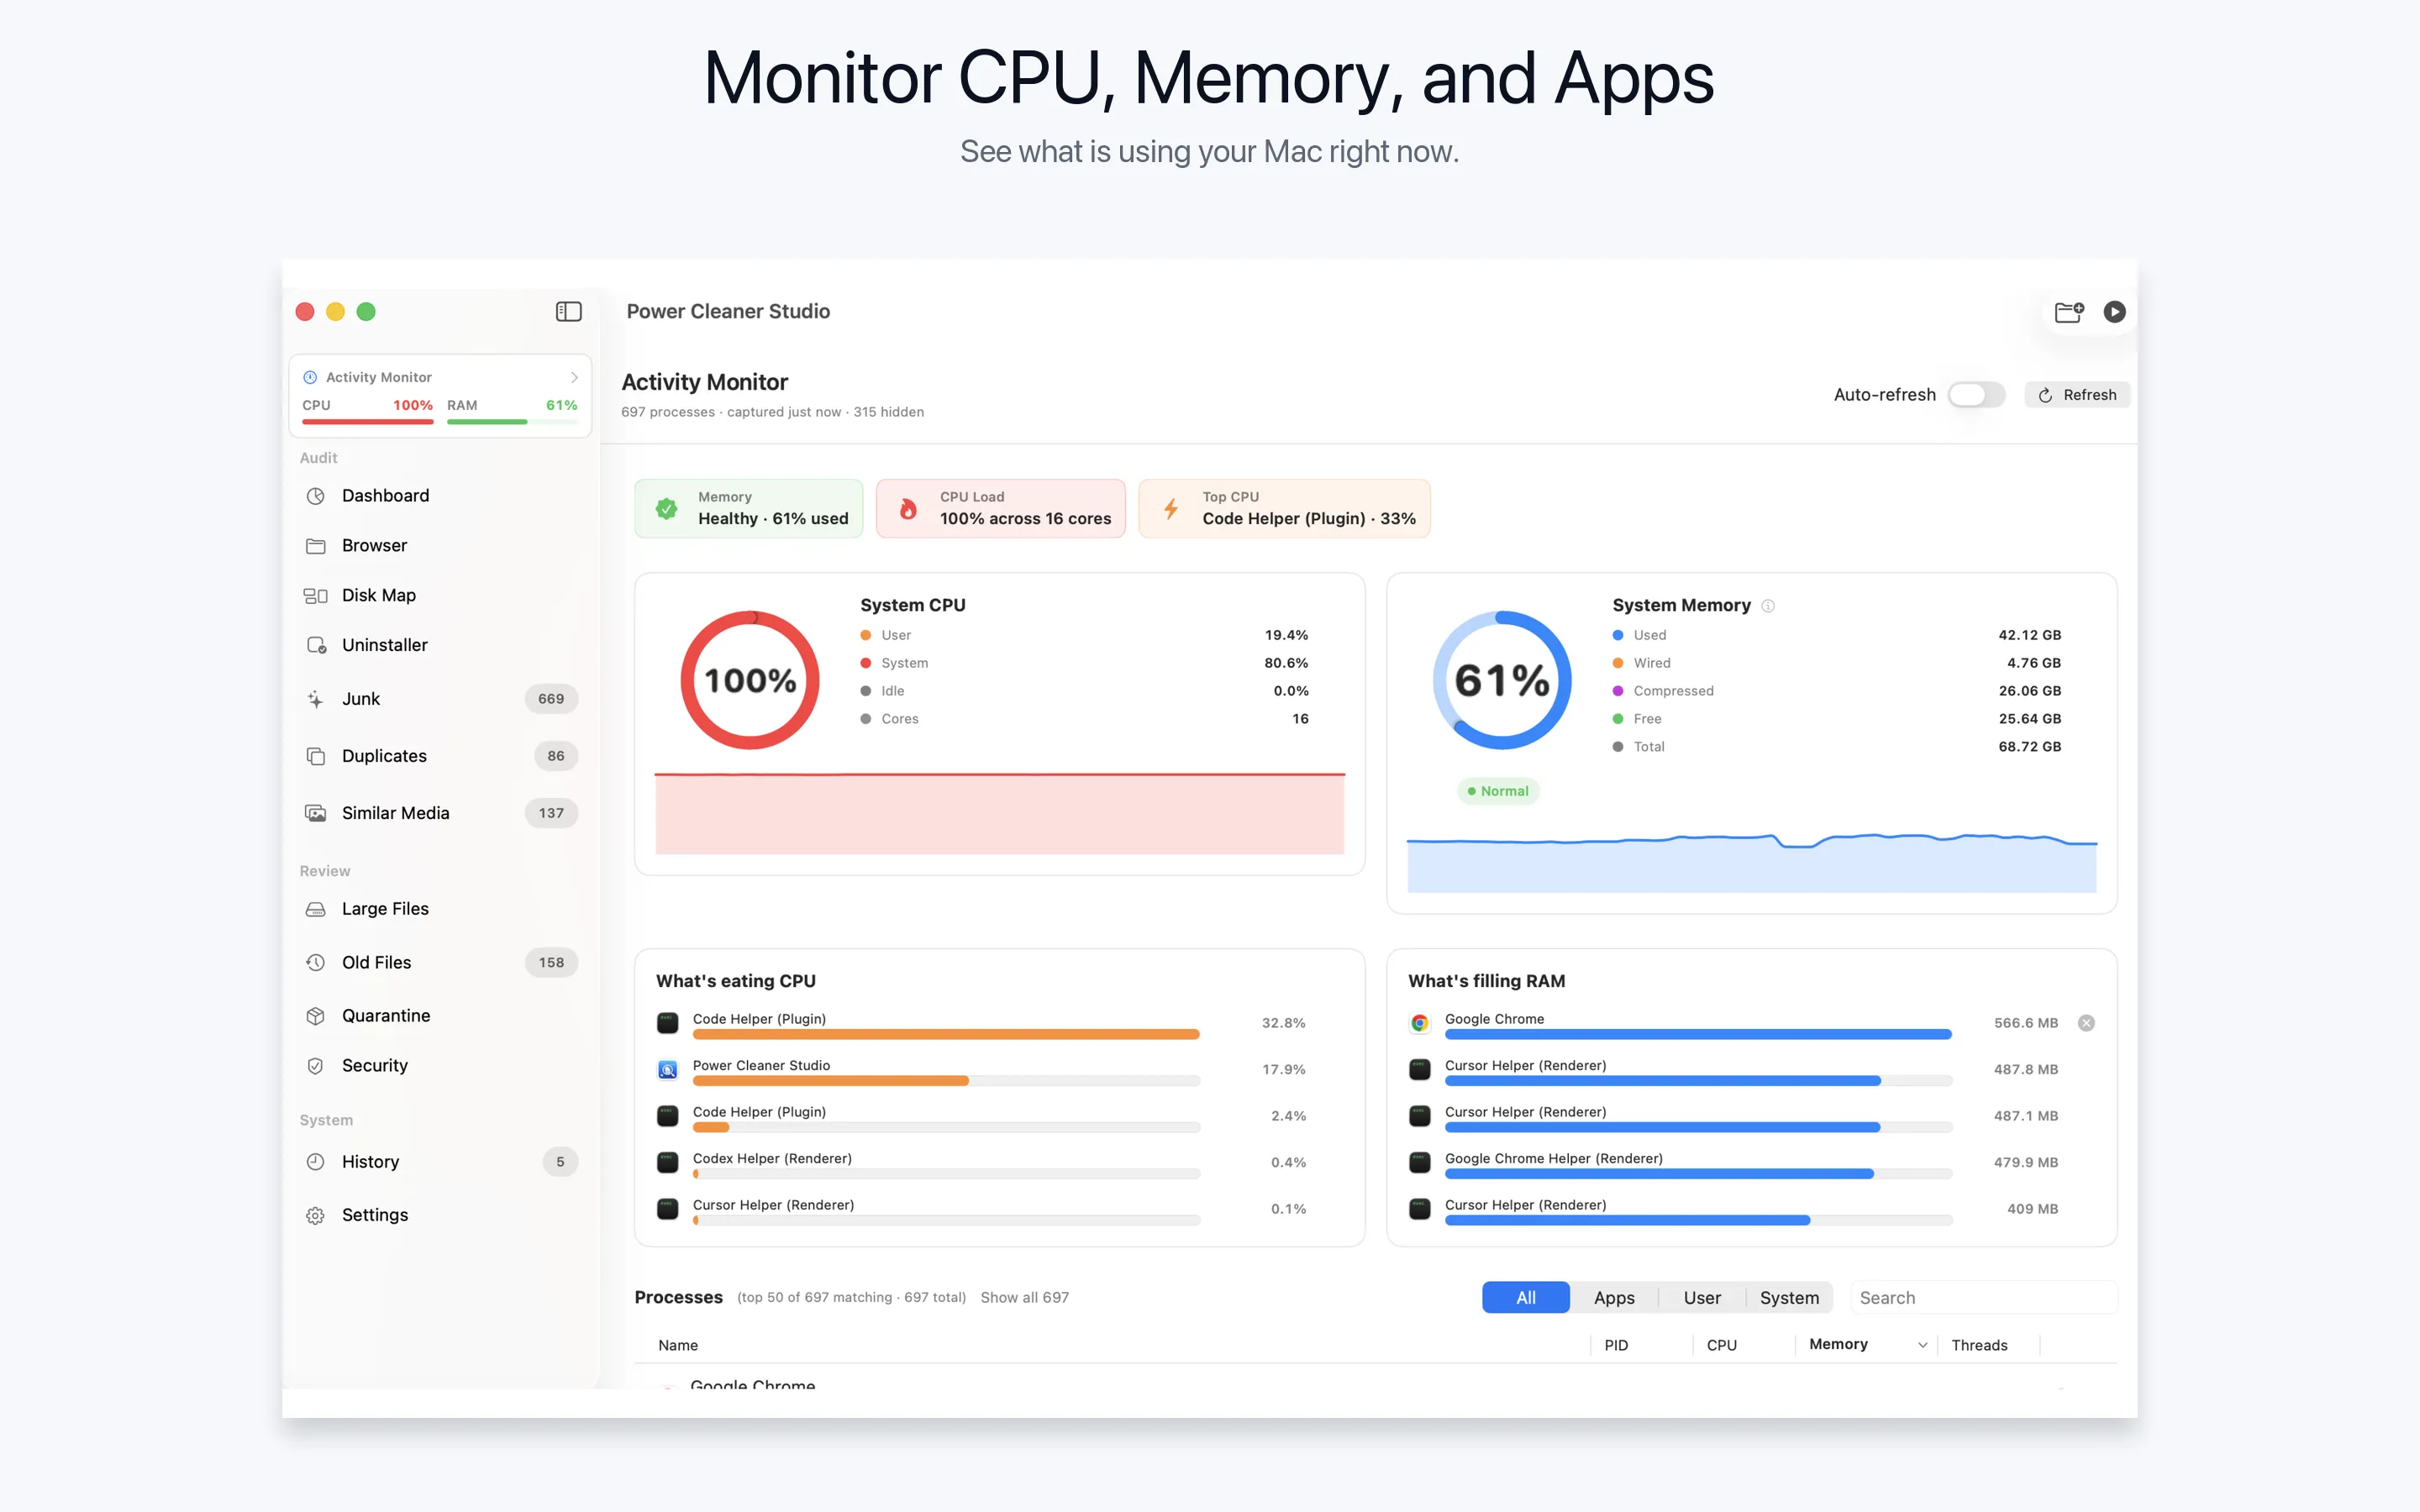
Task: Click the CPU Load 100% across 16 cores card
Action: (1001, 508)
